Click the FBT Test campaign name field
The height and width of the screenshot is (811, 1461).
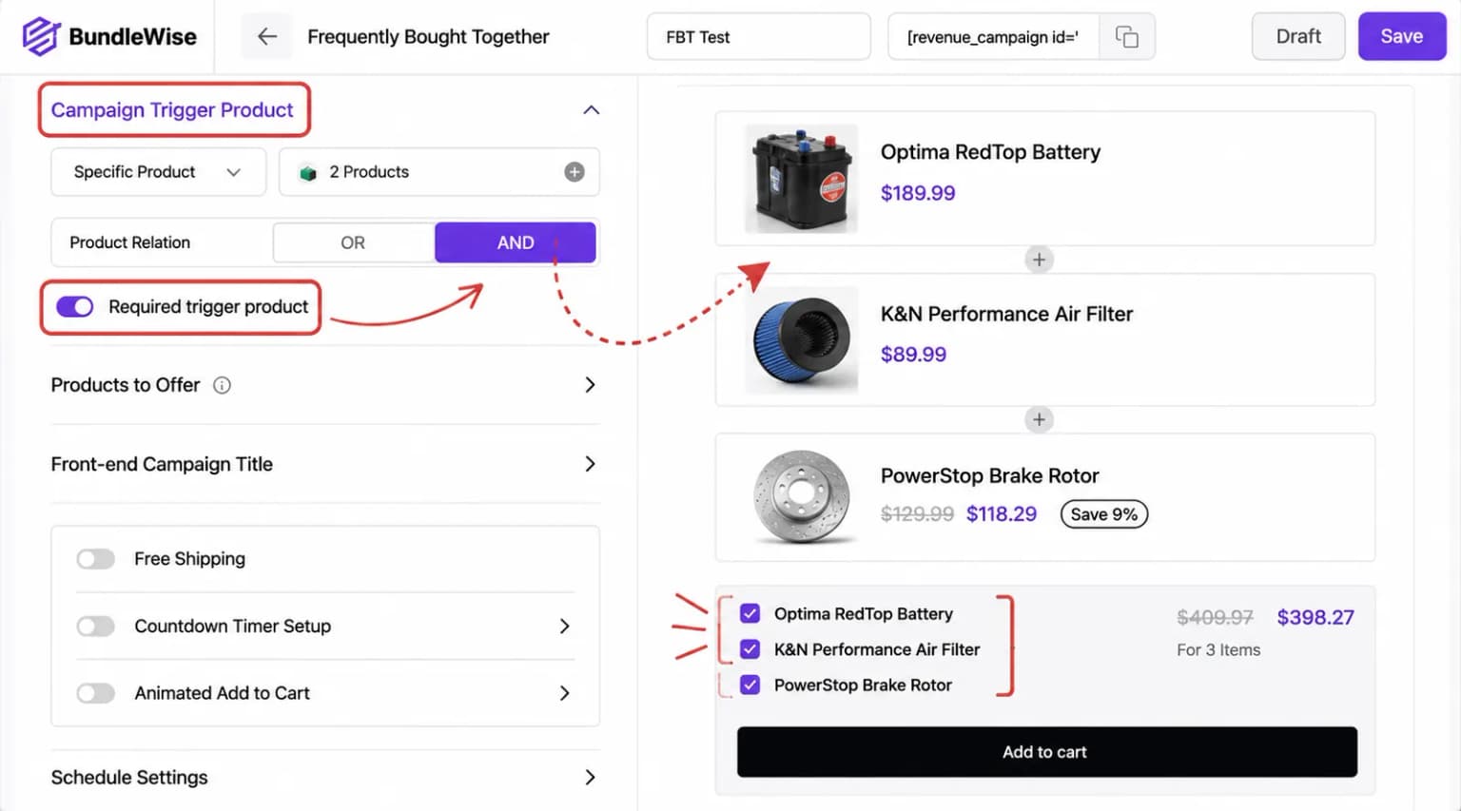click(x=758, y=37)
